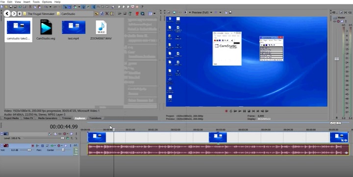The width and height of the screenshot is (353, 177).
Task: Click Start Preview play icon in Explorer toolbar
Action: click(x=120, y=14)
